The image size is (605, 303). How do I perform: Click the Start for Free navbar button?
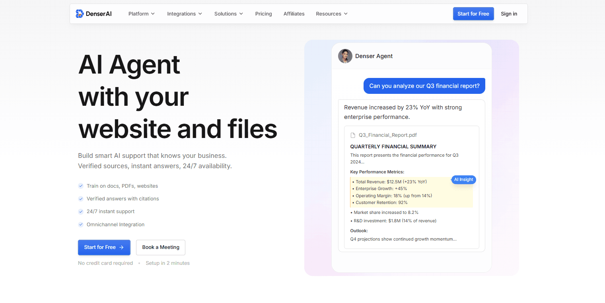(x=473, y=14)
